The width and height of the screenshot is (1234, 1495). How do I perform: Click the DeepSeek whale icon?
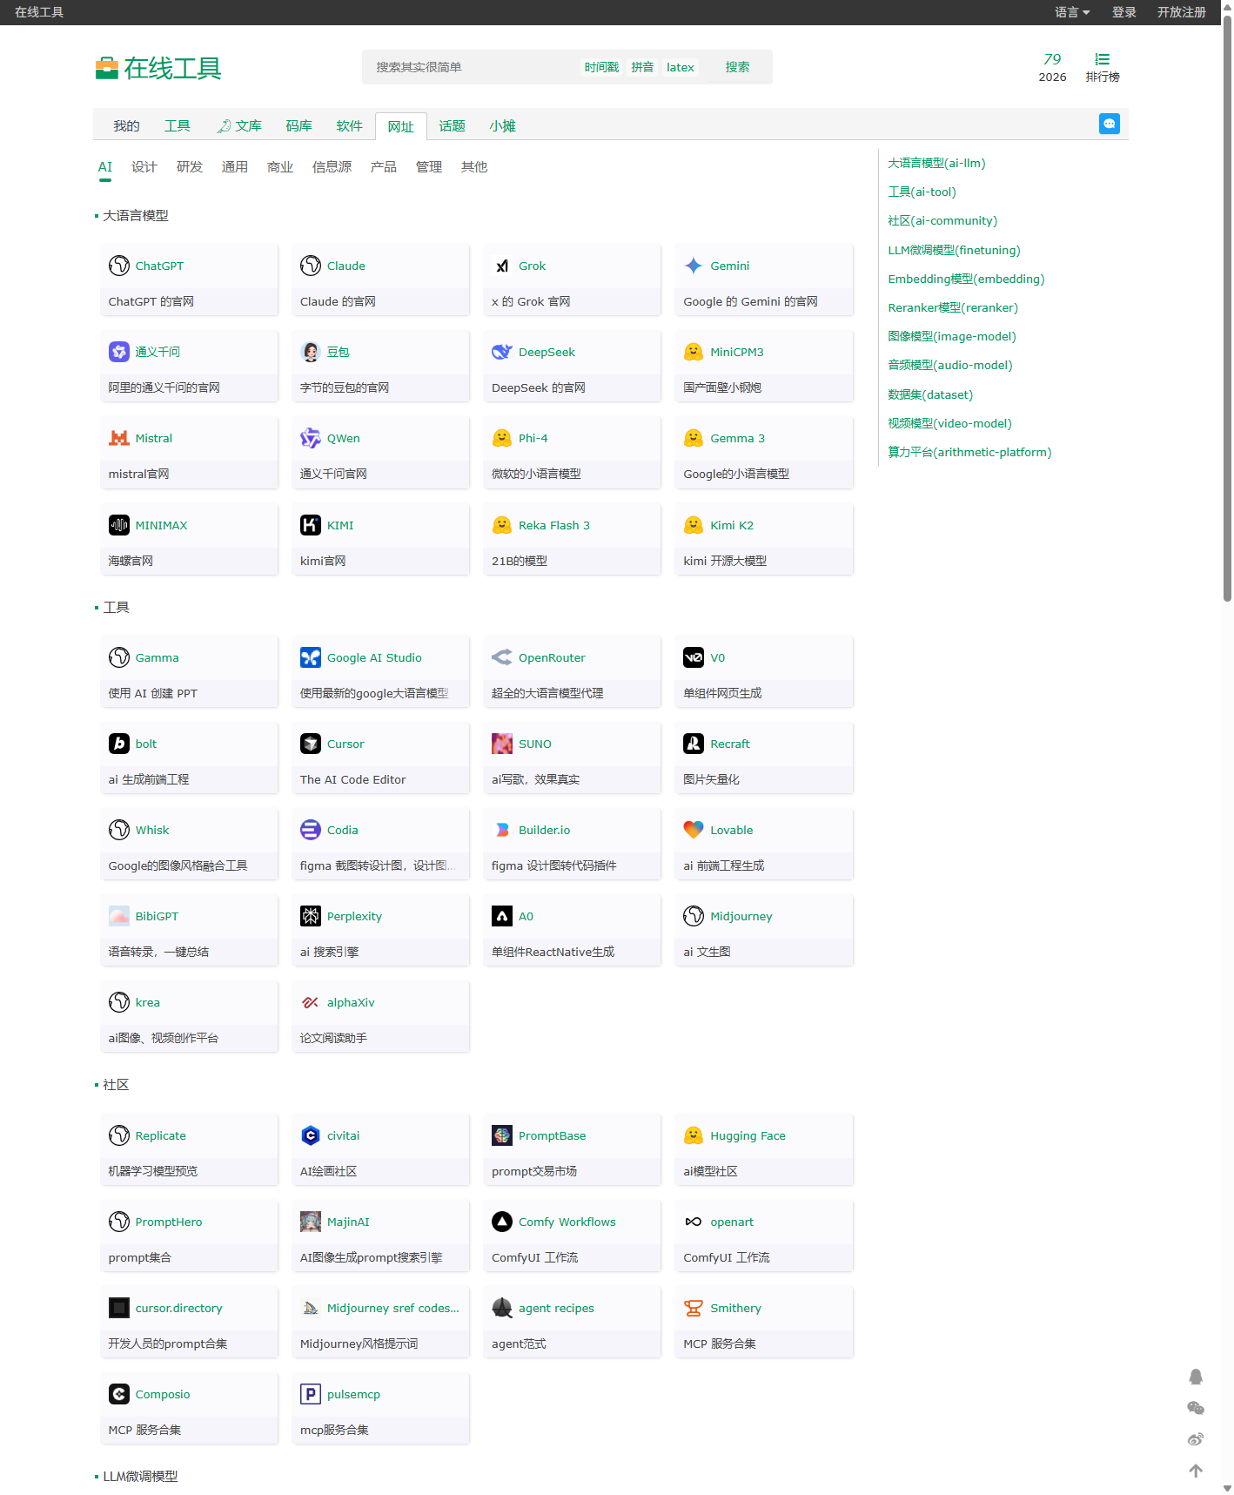coord(502,352)
